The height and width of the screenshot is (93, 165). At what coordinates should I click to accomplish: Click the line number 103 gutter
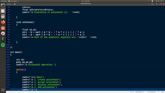pyautogui.click(x=8, y=52)
